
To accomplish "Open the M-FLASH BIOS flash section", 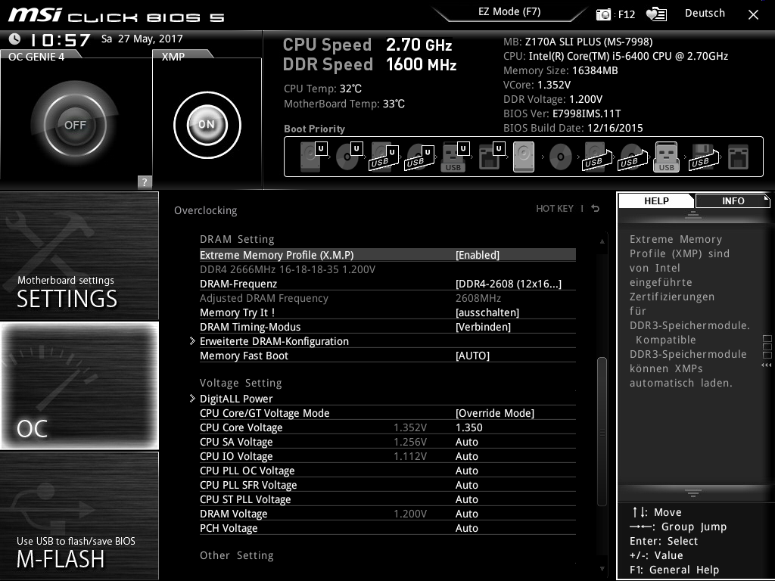I will pyautogui.click(x=79, y=515).
